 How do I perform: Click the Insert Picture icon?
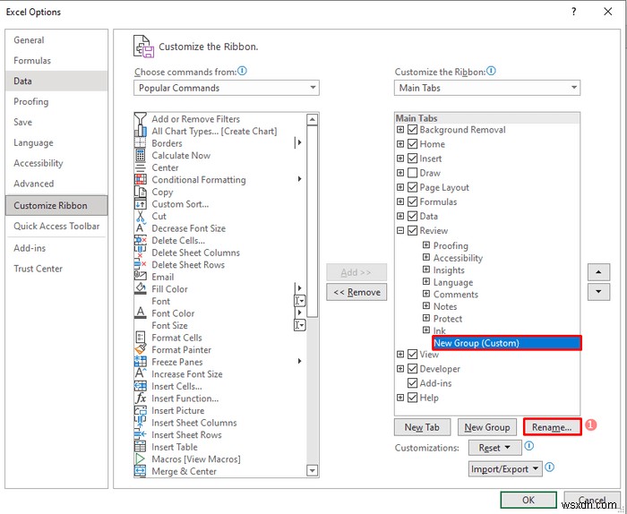(140, 410)
